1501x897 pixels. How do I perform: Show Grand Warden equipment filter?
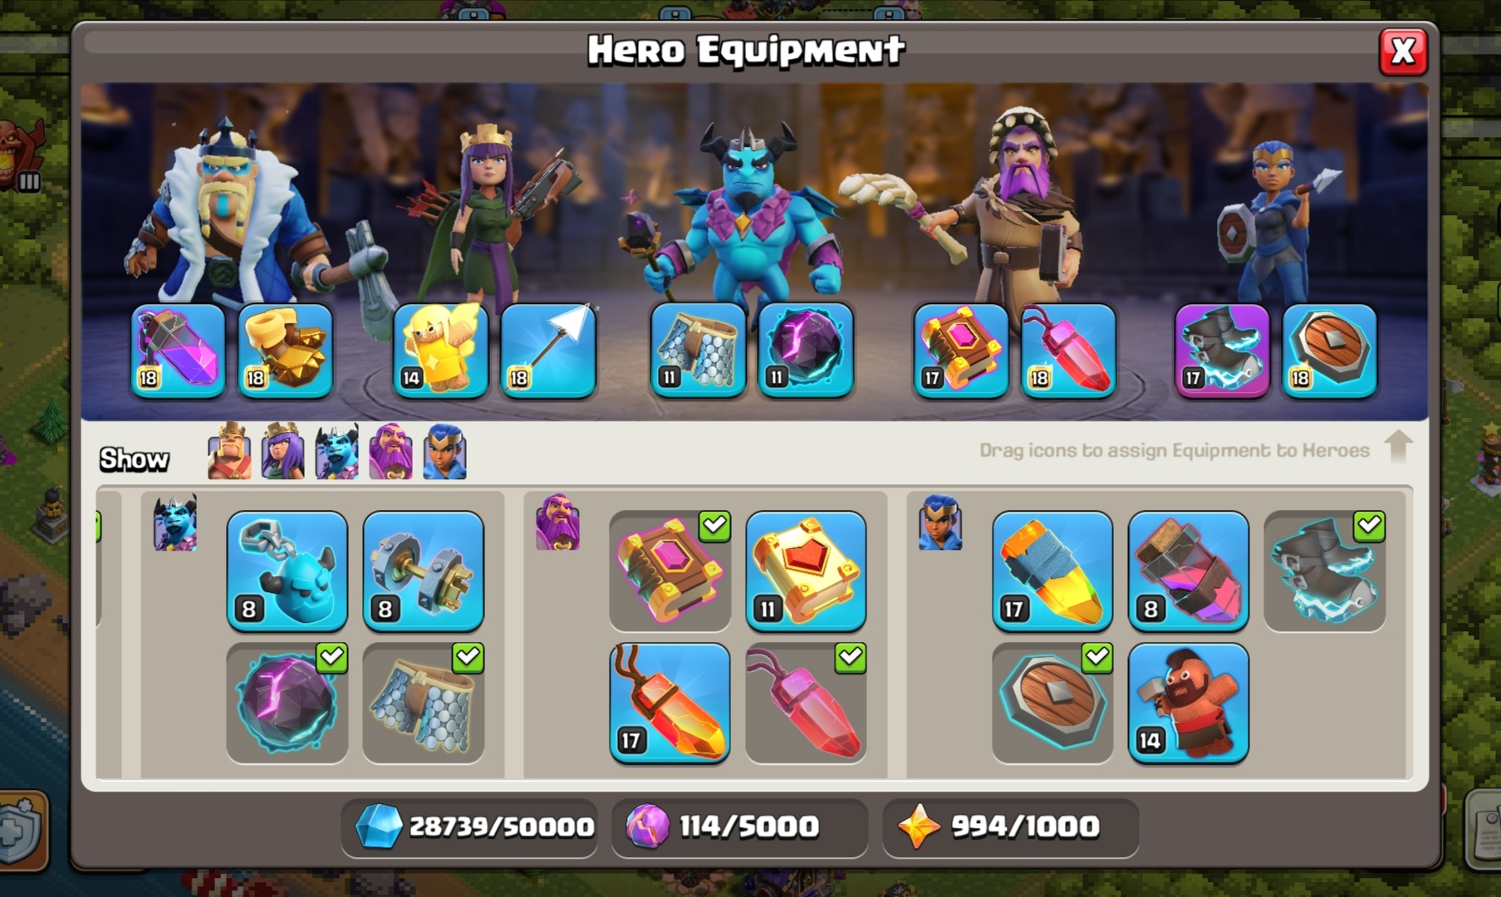coord(390,451)
